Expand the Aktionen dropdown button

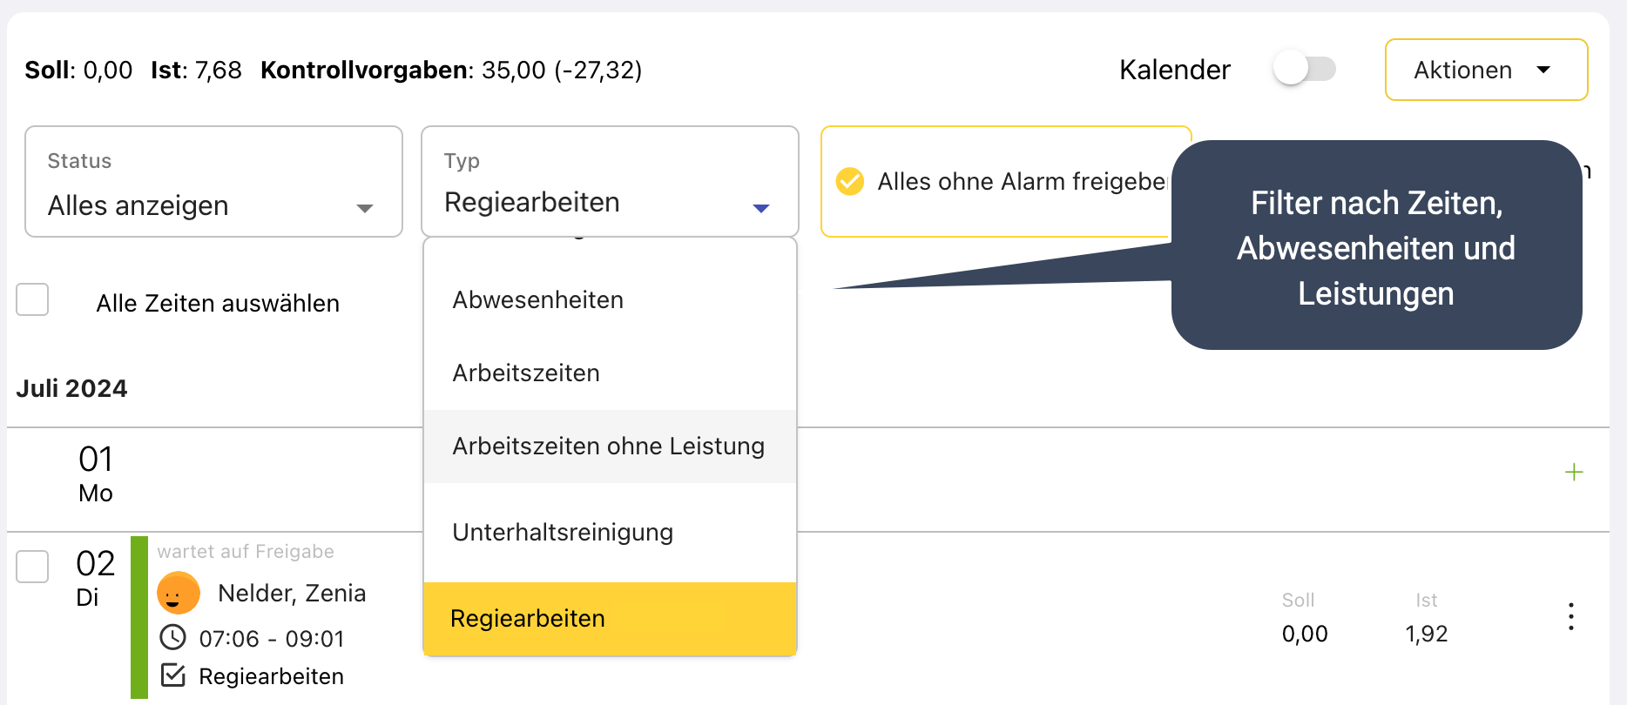point(1485,70)
